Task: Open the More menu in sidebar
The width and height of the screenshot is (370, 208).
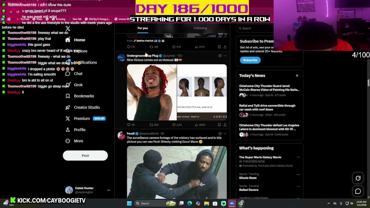Action: (74, 141)
